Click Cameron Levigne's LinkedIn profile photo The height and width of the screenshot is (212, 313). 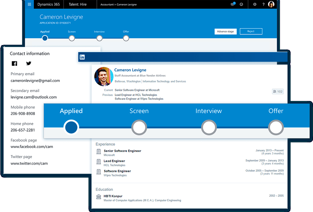point(104,77)
